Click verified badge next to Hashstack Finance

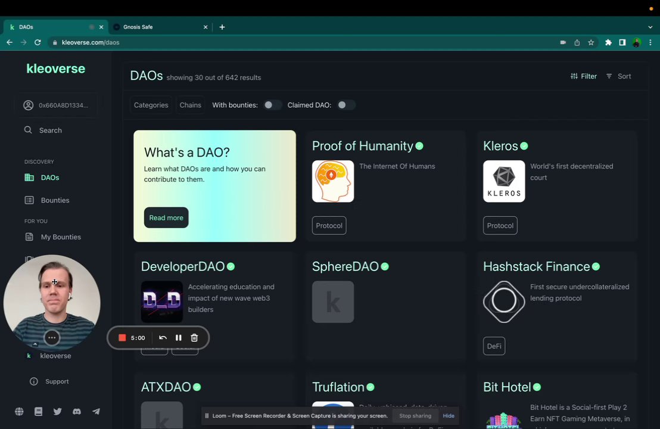[596, 266]
